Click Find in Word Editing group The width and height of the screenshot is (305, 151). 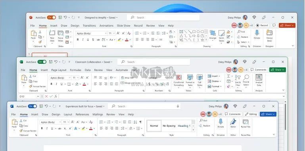click(203, 120)
